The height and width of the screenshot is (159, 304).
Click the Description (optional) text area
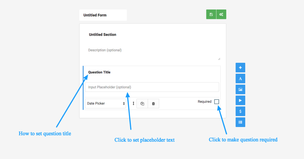pyautogui.click(x=153, y=53)
